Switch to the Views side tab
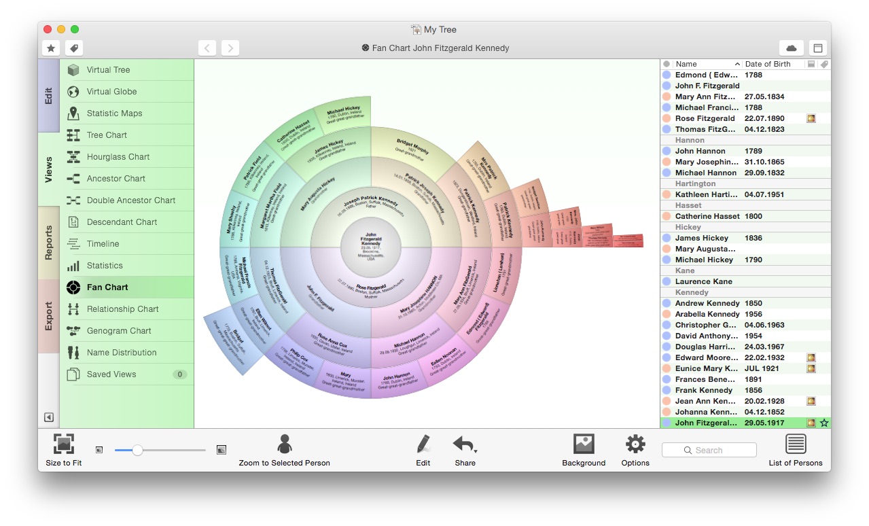This screenshot has height=526, width=869. (49, 169)
